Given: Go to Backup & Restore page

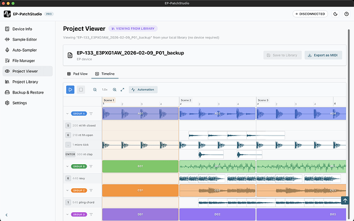Looking at the screenshot, I should [28, 92].
